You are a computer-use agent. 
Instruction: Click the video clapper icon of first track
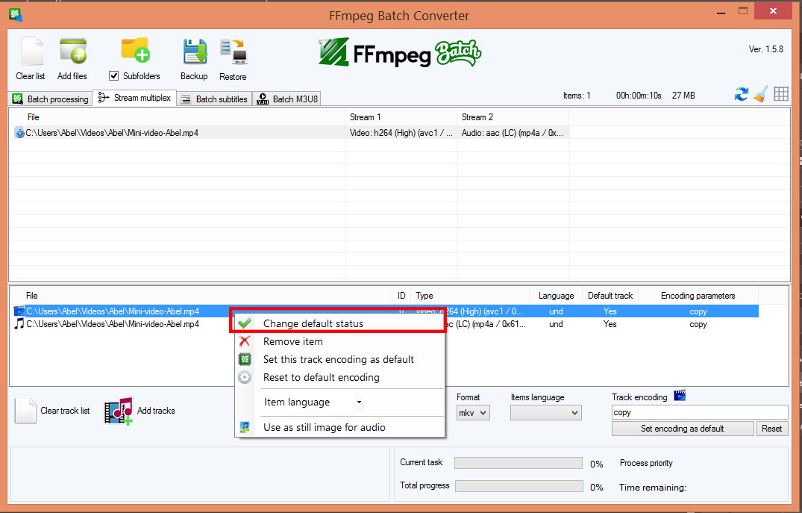pyautogui.click(x=19, y=311)
